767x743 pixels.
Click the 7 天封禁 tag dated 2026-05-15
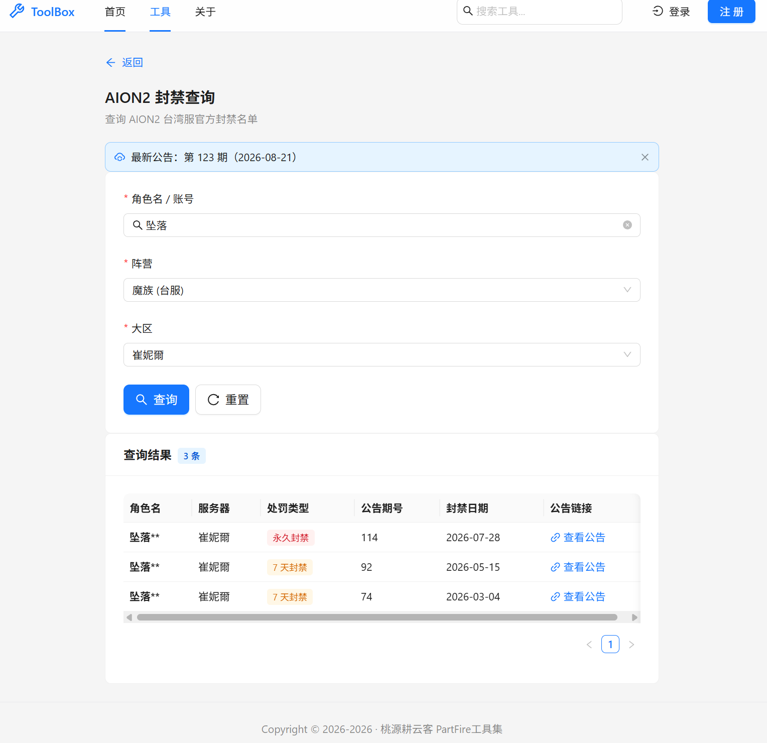click(290, 567)
